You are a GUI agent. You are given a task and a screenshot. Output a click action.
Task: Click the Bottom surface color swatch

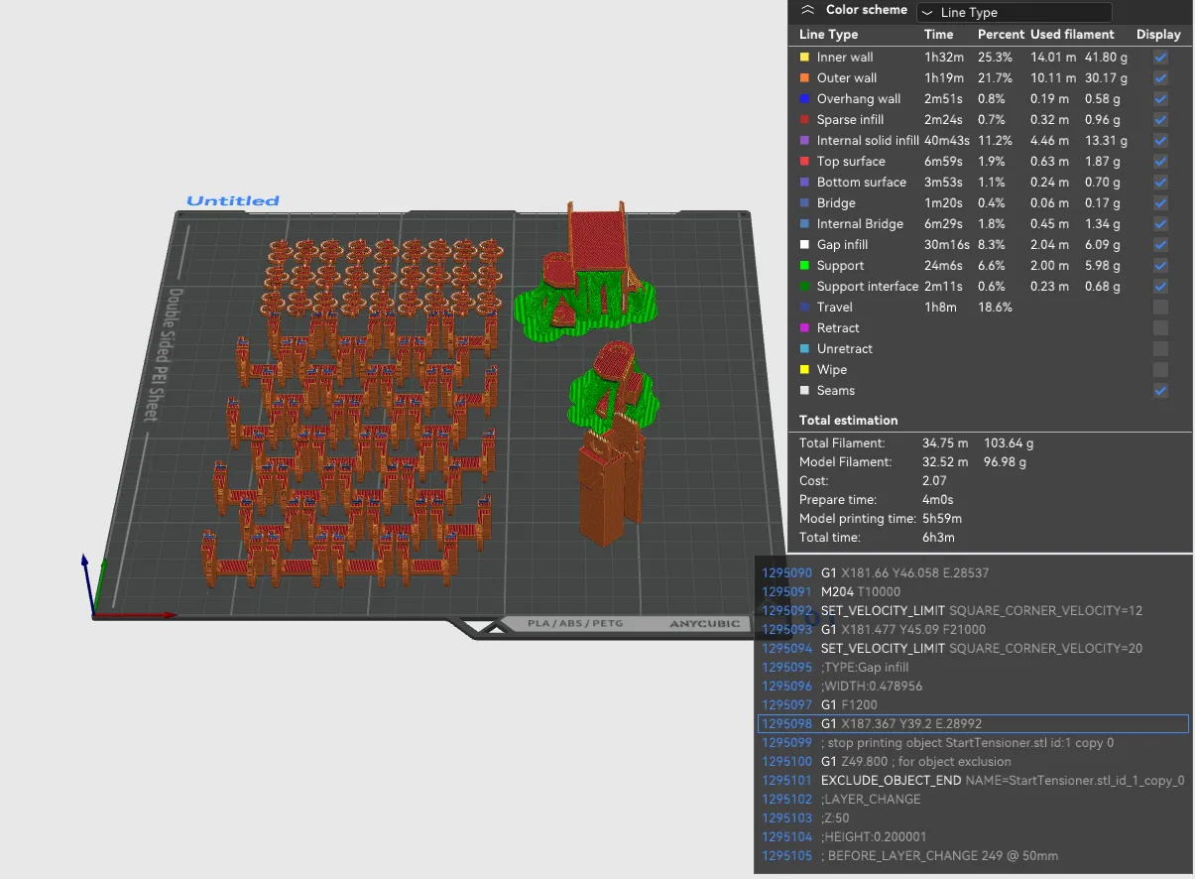click(x=805, y=183)
